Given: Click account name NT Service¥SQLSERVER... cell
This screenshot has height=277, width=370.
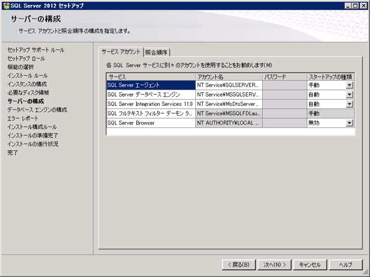Looking at the screenshot, I should point(229,85).
